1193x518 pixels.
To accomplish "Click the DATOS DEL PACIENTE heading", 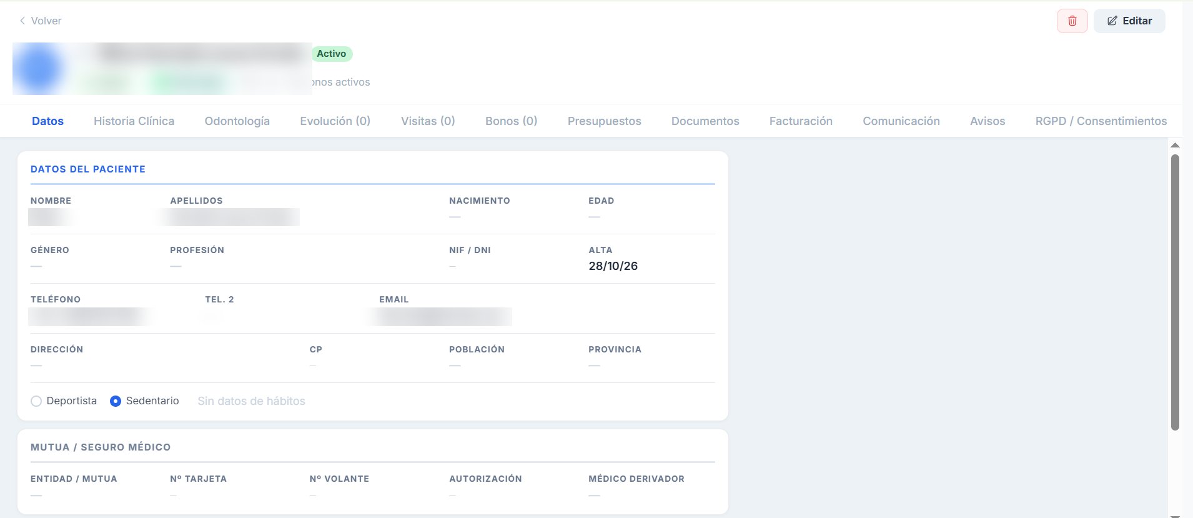I will pos(88,169).
